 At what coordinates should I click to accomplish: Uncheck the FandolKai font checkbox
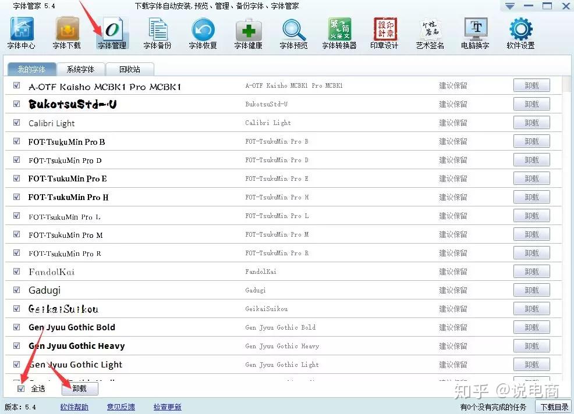16,272
